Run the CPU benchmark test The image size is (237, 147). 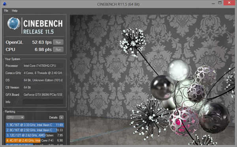point(58,50)
